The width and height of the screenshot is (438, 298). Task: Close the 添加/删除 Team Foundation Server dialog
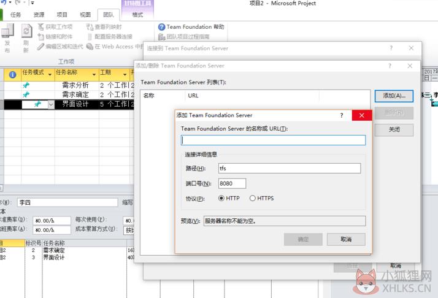tap(410, 66)
